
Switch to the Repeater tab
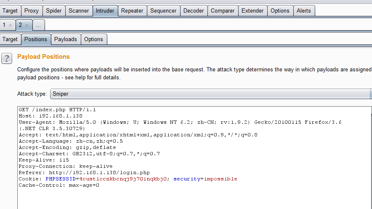coord(132,11)
